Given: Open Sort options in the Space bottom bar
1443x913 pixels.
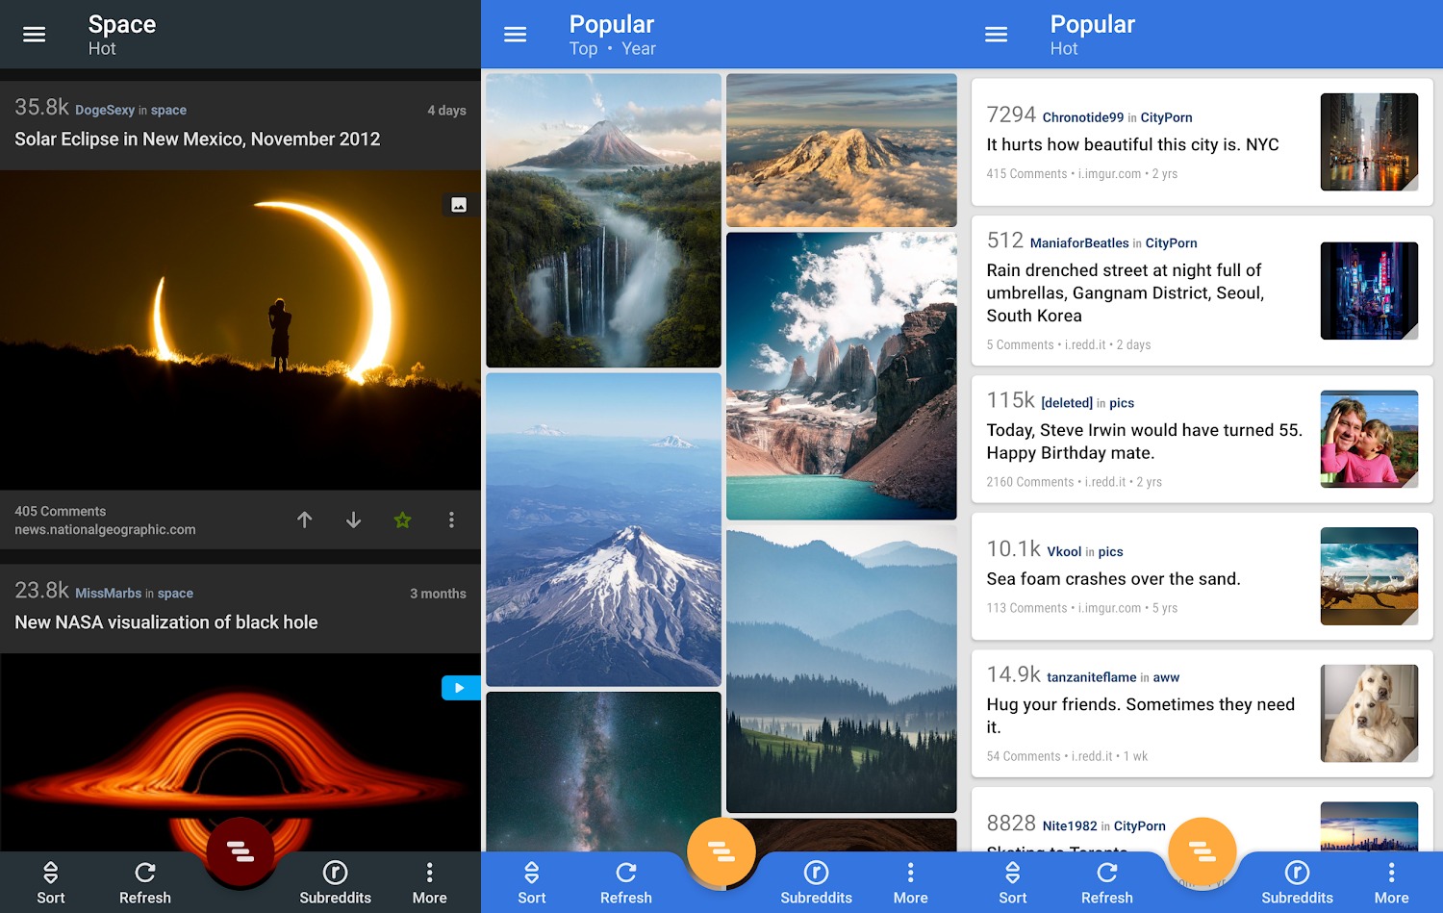Looking at the screenshot, I should (50, 880).
